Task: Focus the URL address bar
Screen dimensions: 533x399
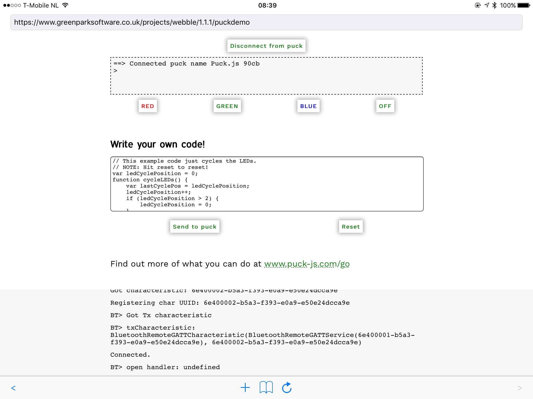Action: pyautogui.click(x=266, y=22)
